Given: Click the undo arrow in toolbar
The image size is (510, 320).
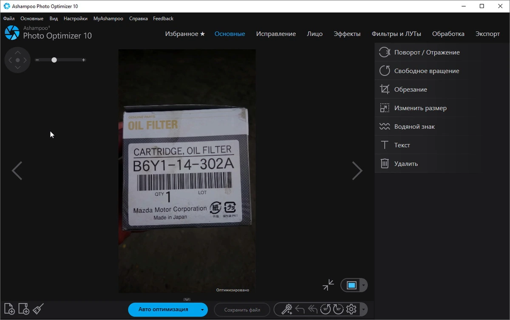Looking at the screenshot, I should [300, 309].
